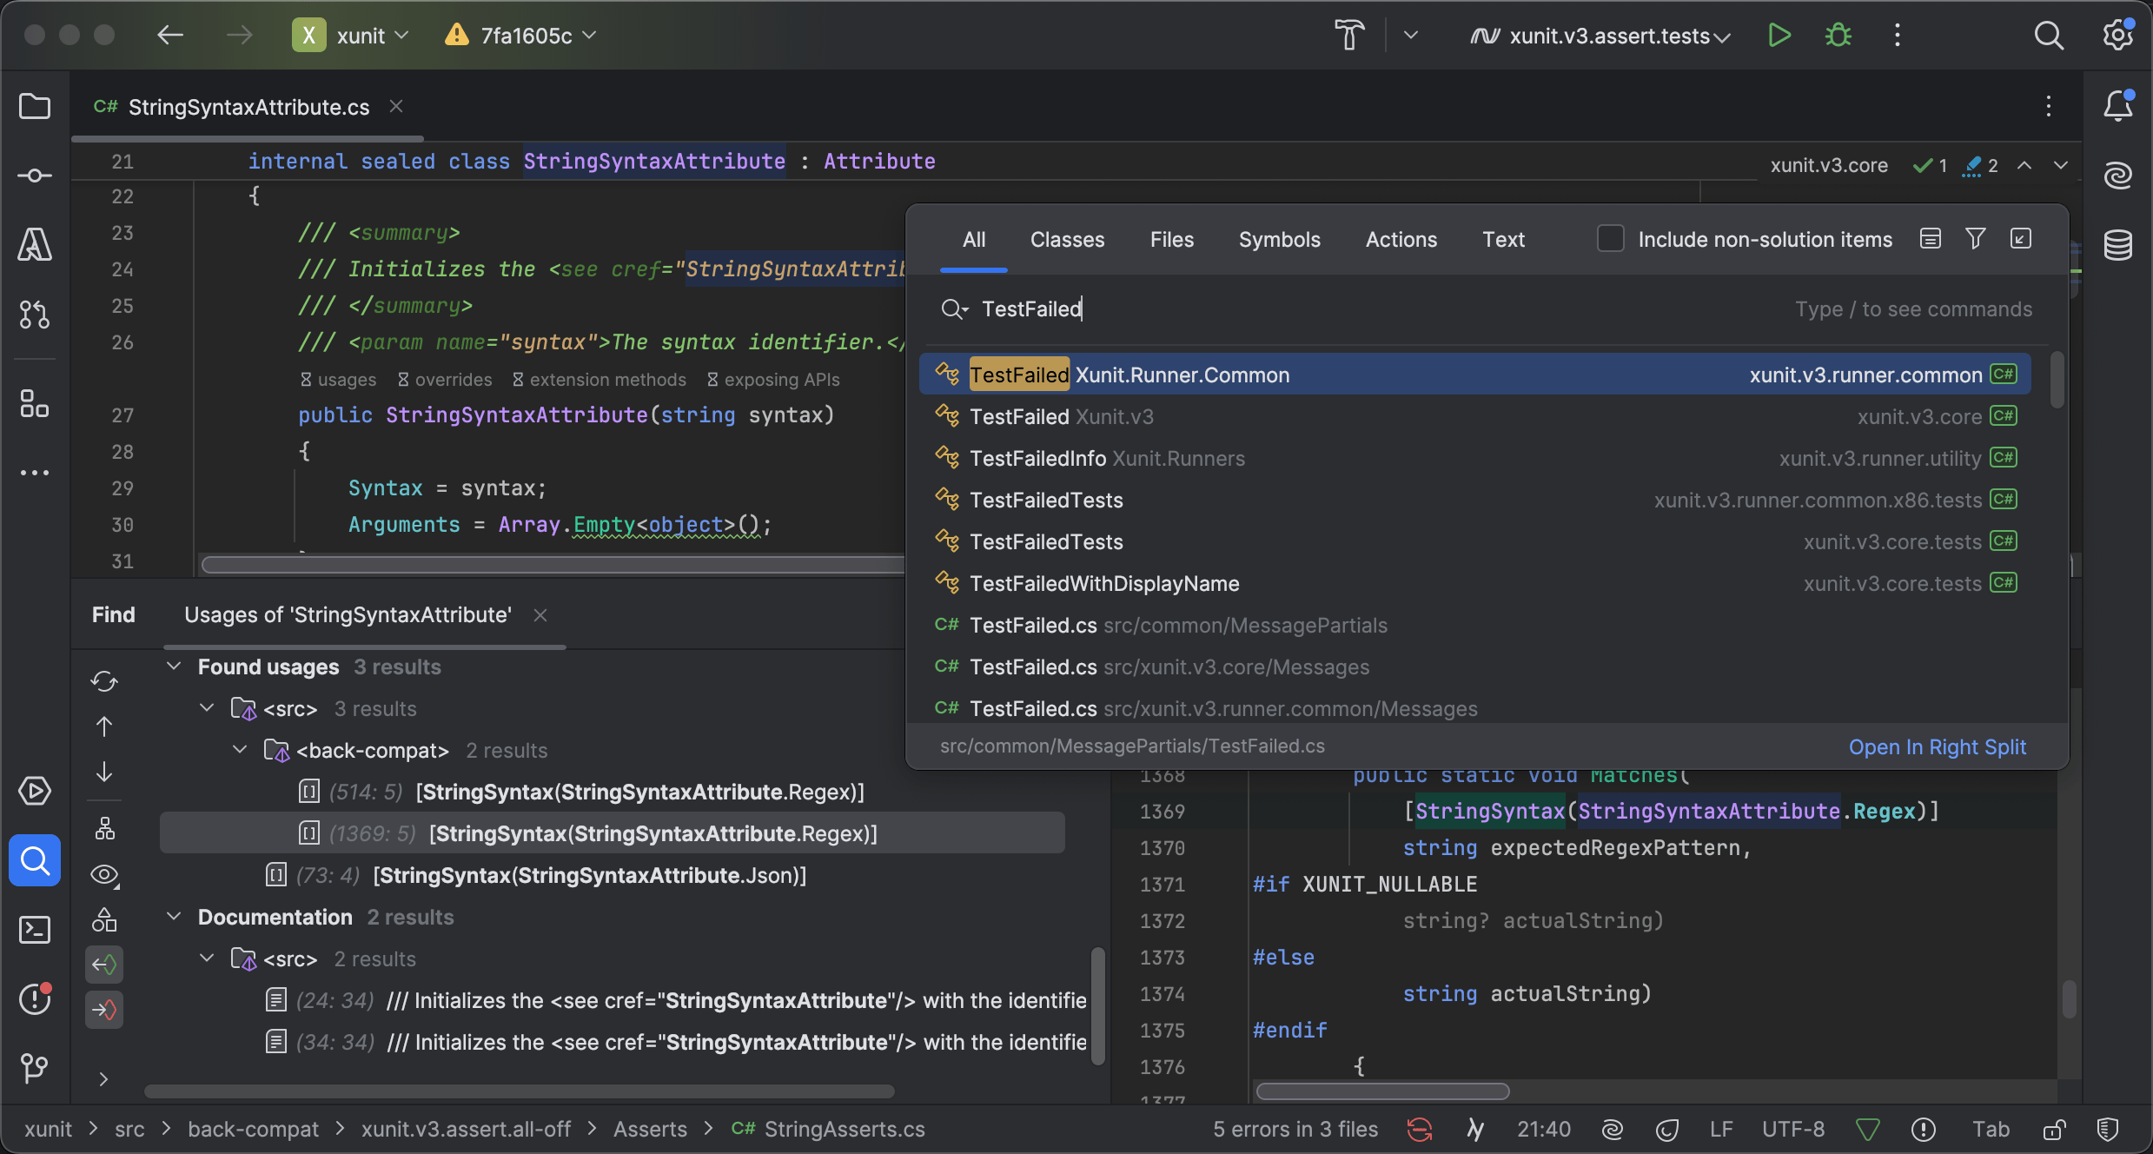Click the Build hammer icon
Screen dimensions: 2153x1154
coord(1349,36)
